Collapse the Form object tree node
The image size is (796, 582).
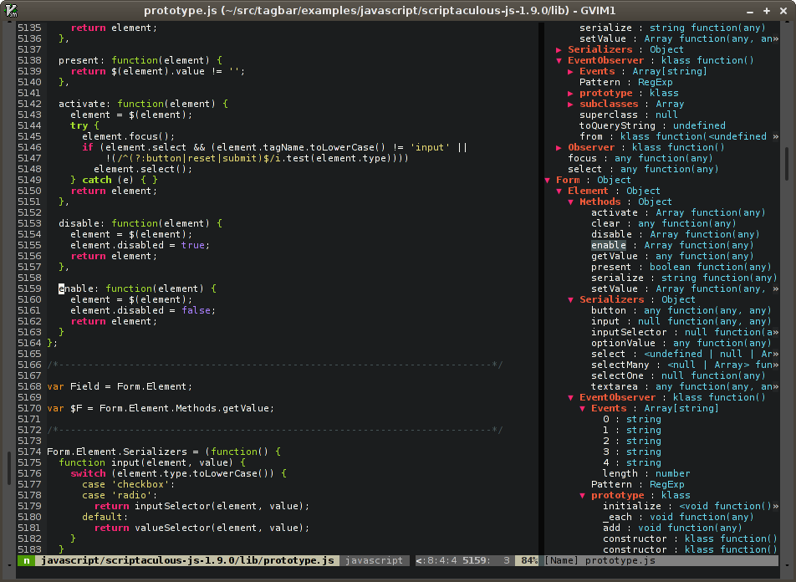(548, 180)
